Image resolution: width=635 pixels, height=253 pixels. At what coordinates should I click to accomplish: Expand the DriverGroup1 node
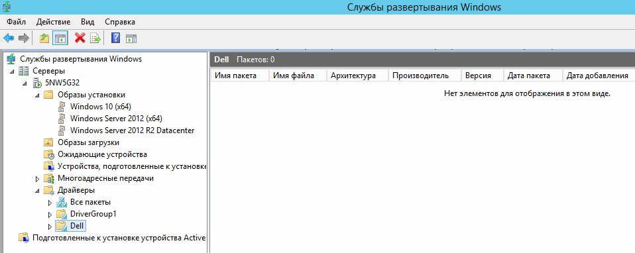[x=50, y=214]
